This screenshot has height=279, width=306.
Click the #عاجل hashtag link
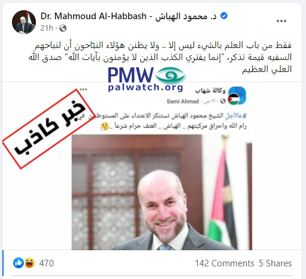[x=235, y=116]
